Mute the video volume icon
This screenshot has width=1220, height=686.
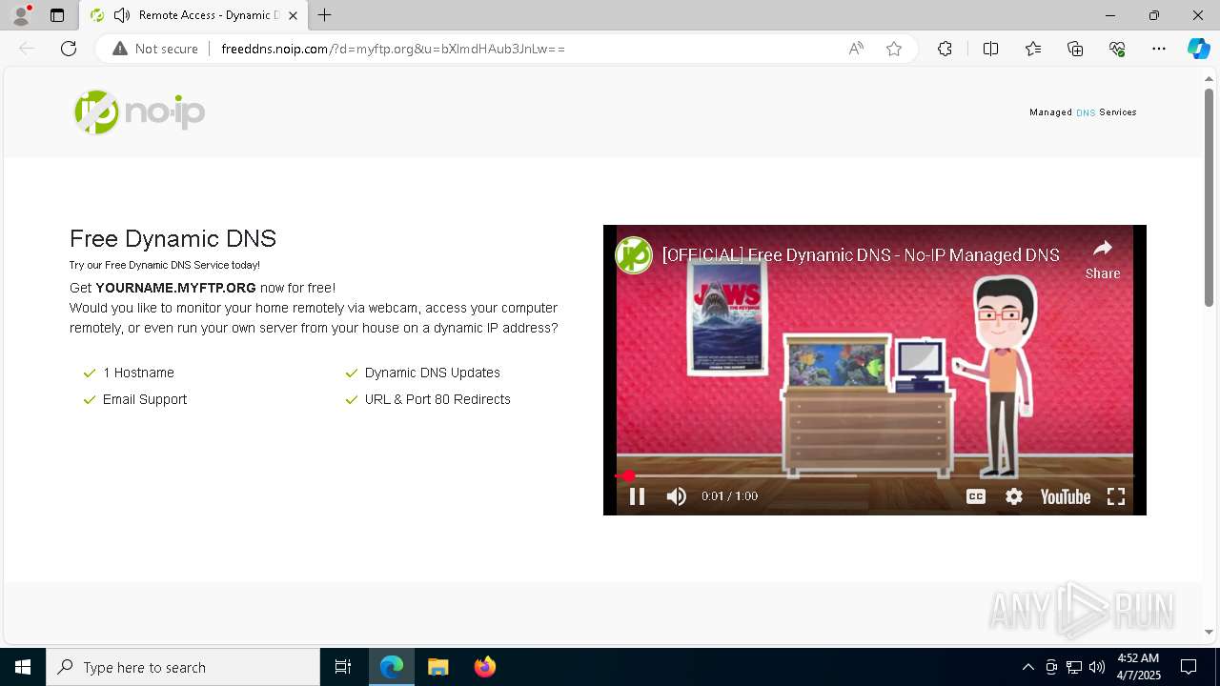(677, 496)
